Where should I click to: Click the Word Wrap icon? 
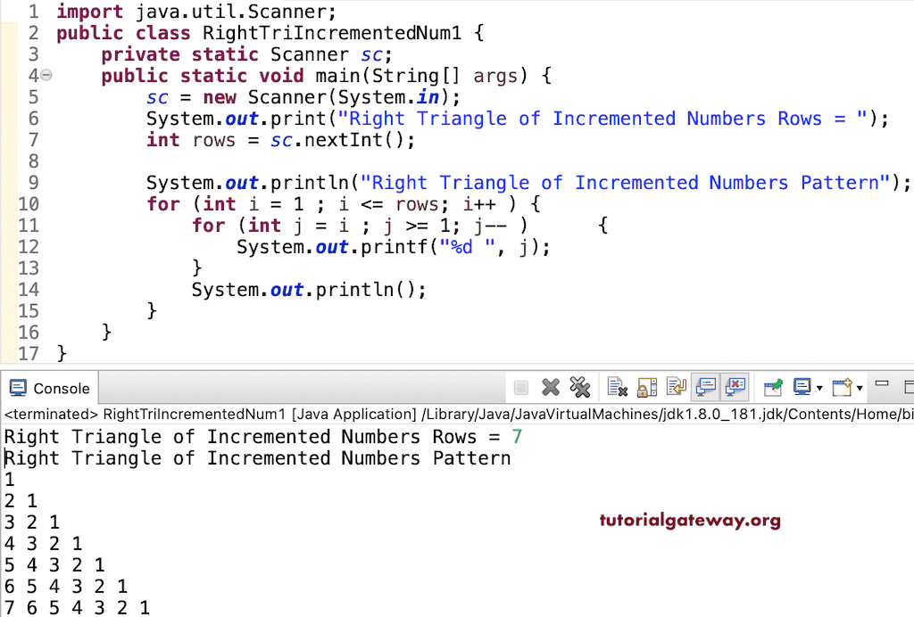tap(675, 387)
